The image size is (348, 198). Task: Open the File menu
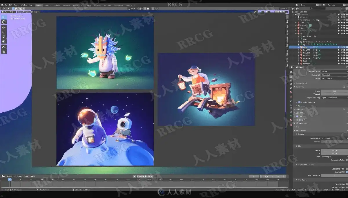[6, 5]
